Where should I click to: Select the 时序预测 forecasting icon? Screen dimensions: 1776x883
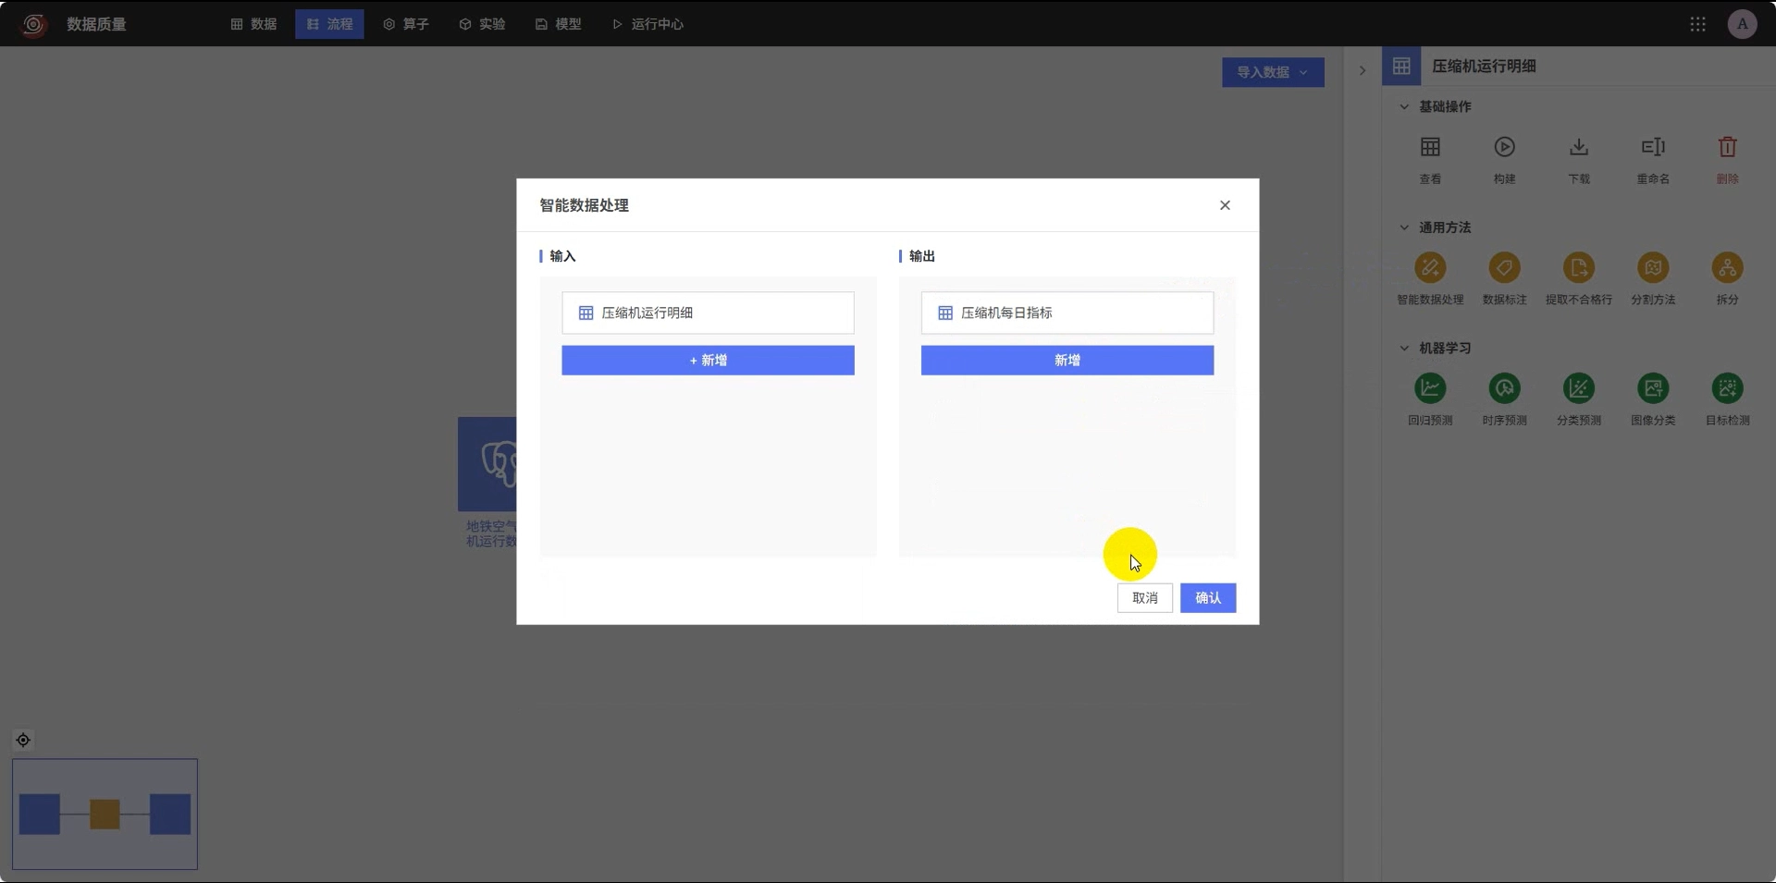tap(1504, 388)
